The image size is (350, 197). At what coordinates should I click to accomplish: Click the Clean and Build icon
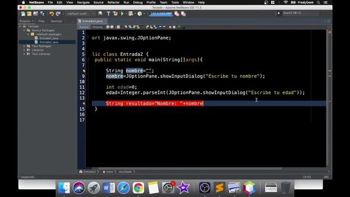(115, 14)
